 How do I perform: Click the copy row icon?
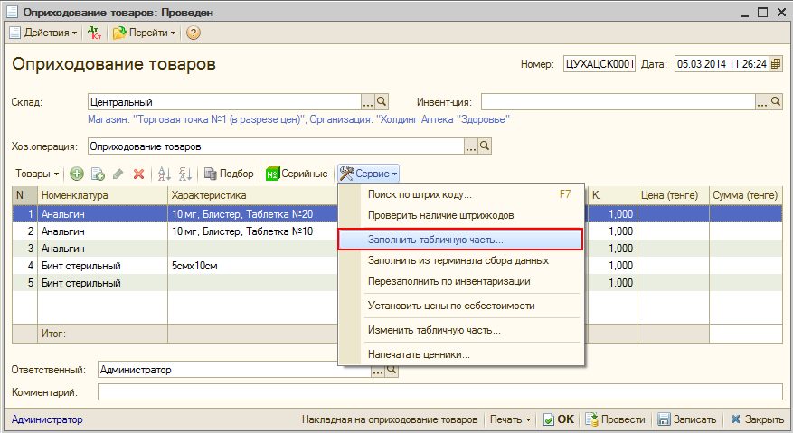pos(98,174)
